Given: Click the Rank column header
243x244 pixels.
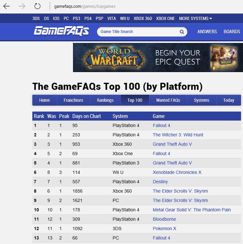Looking at the screenshot, I should pyautogui.click(x=39, y=116).
